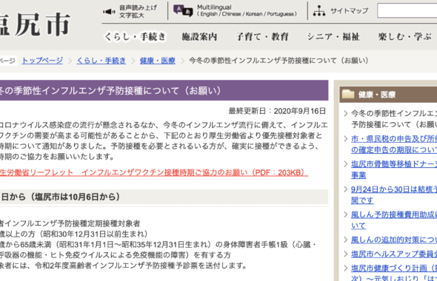Click the 塩尻市 site logo
This screenshot has width=437, height=281.
pos(35,24)
